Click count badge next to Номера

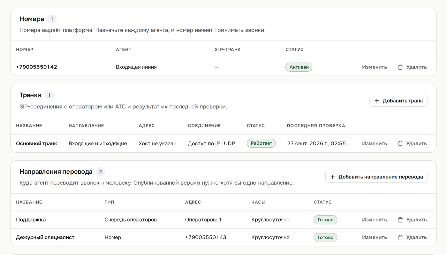[52, 19]
